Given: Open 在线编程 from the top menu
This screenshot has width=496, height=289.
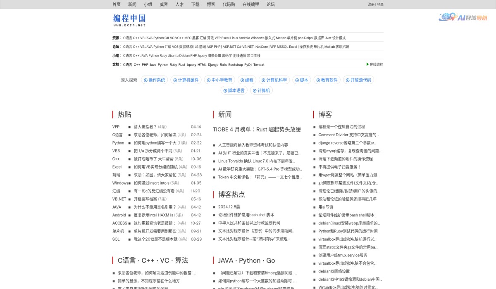Looking at the screenshot, I should click(x=251, y=4).
